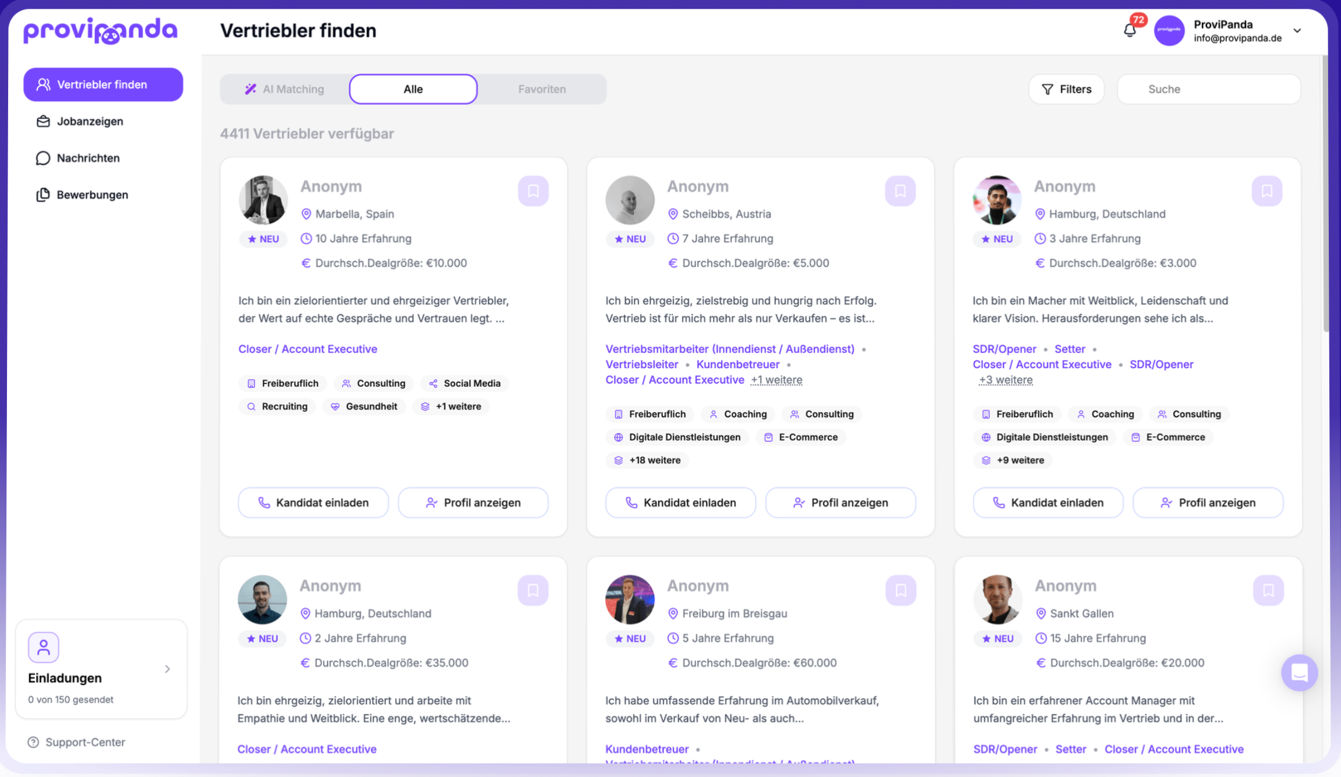1341x777 pixels.
Task: Expand the ProviPanda account dropdown chevron
Action: (x=1297, y=31)
